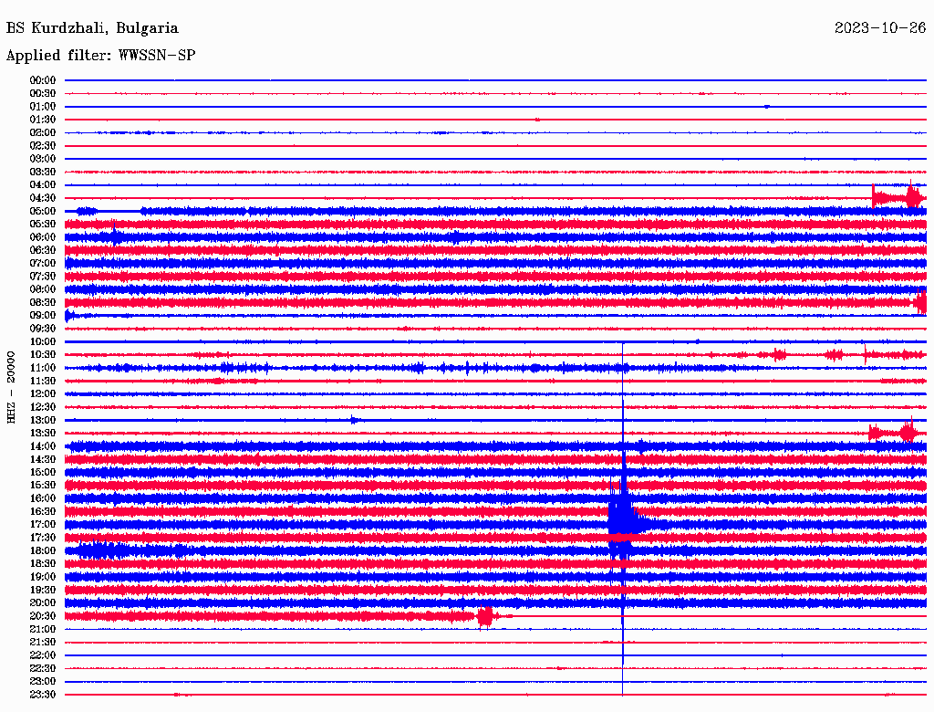
Task: Click the 02:30 time label
Action: click(x=42, y=145)
